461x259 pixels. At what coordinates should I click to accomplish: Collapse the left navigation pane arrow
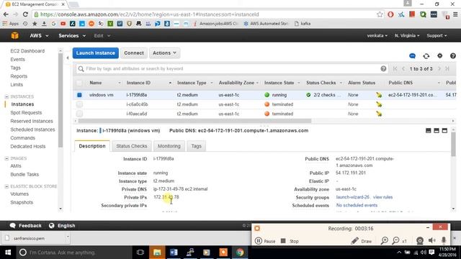coord(67,58)
